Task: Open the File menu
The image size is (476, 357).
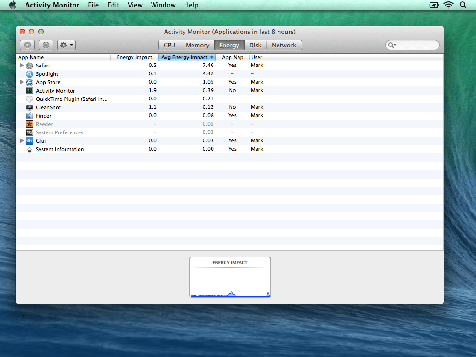Action: click(x=93, y=5)
